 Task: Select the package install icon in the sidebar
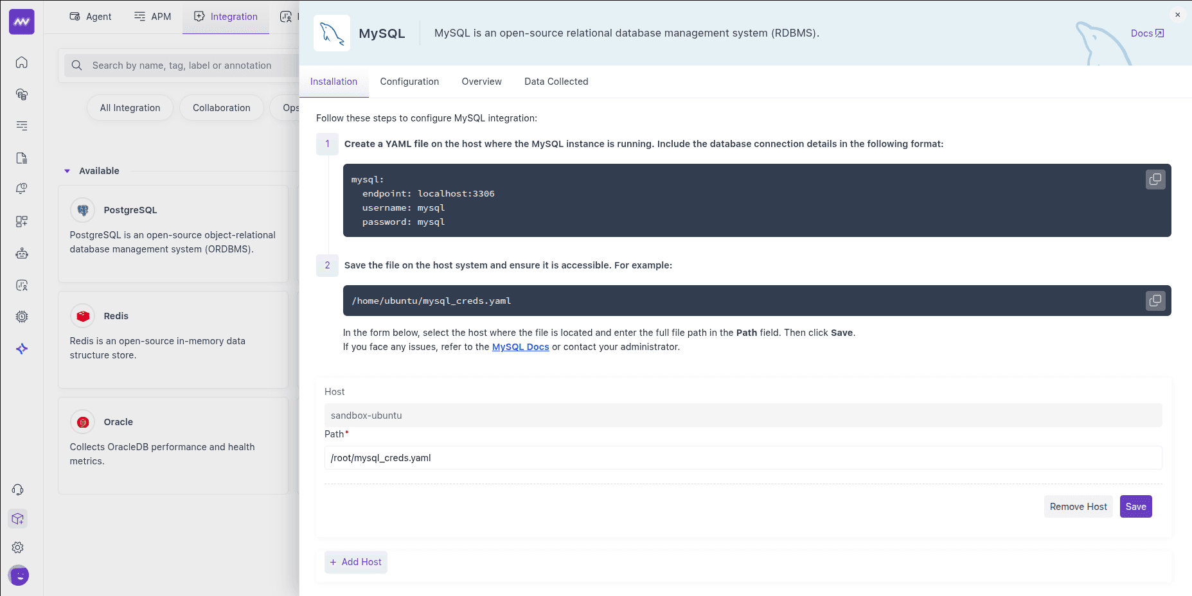tap(17, 518)
